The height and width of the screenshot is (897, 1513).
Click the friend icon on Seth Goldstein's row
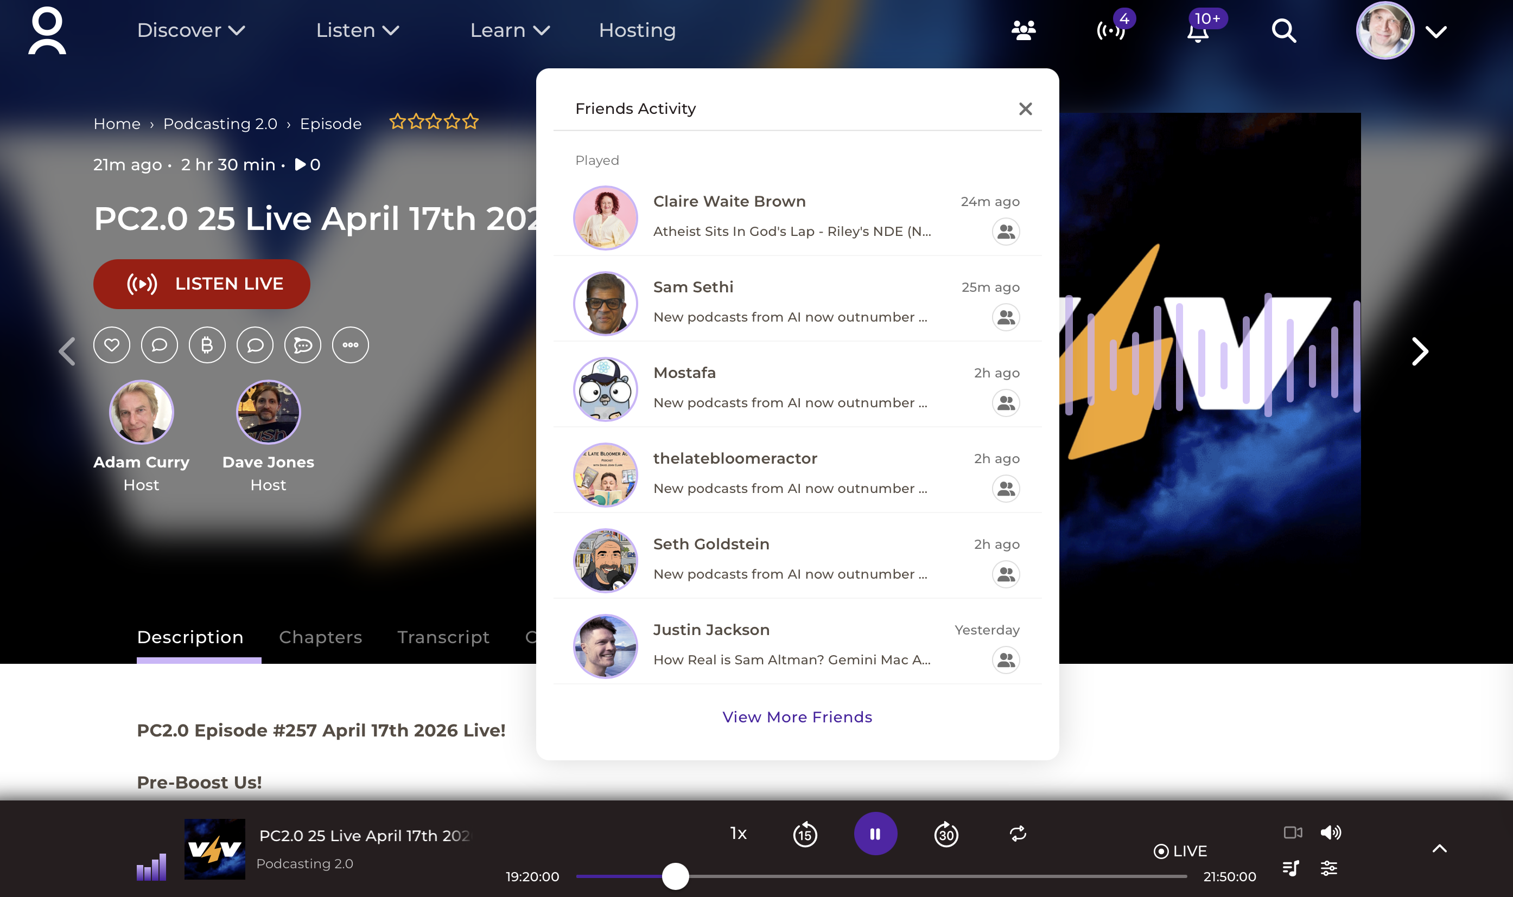[1006, 574]
